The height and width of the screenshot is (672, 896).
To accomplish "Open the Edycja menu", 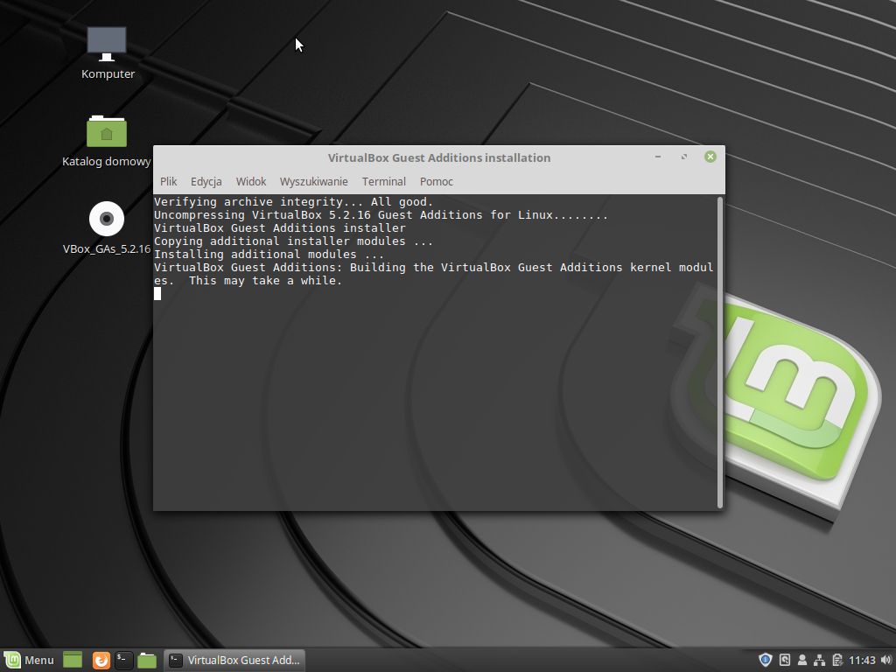I will [206, 181].
